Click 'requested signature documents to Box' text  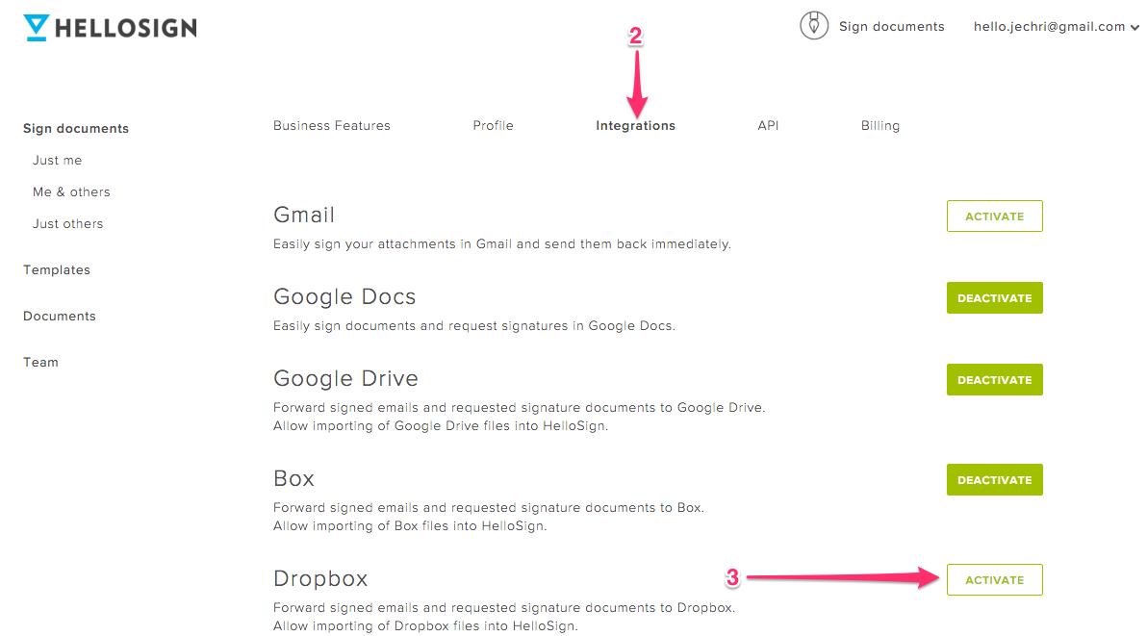(x=577, y=508)
